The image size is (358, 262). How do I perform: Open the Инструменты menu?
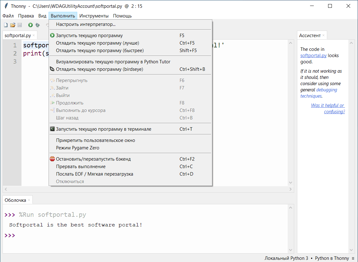(x=94, y=16)
